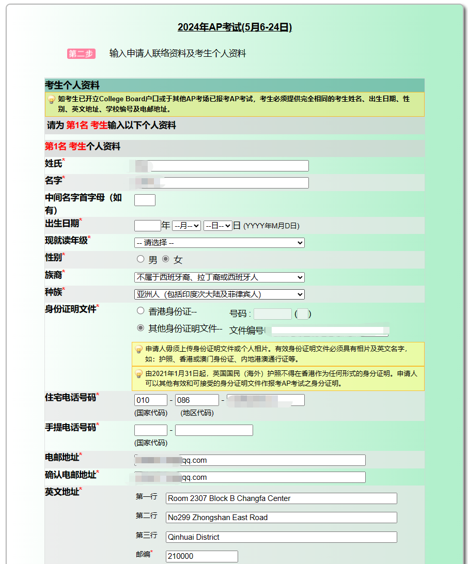Screen dimensions: 468x564
Task: Click address line three Qinhuai District field
Action: click(282, 537)
